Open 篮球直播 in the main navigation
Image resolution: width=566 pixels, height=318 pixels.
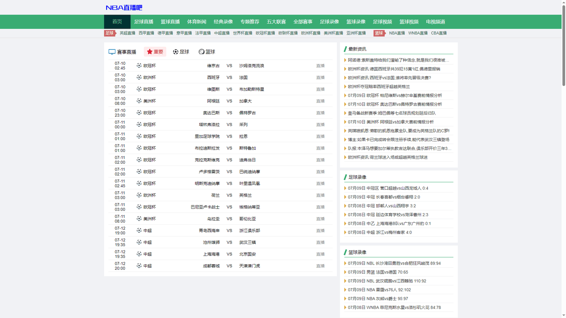pos(170,22)
